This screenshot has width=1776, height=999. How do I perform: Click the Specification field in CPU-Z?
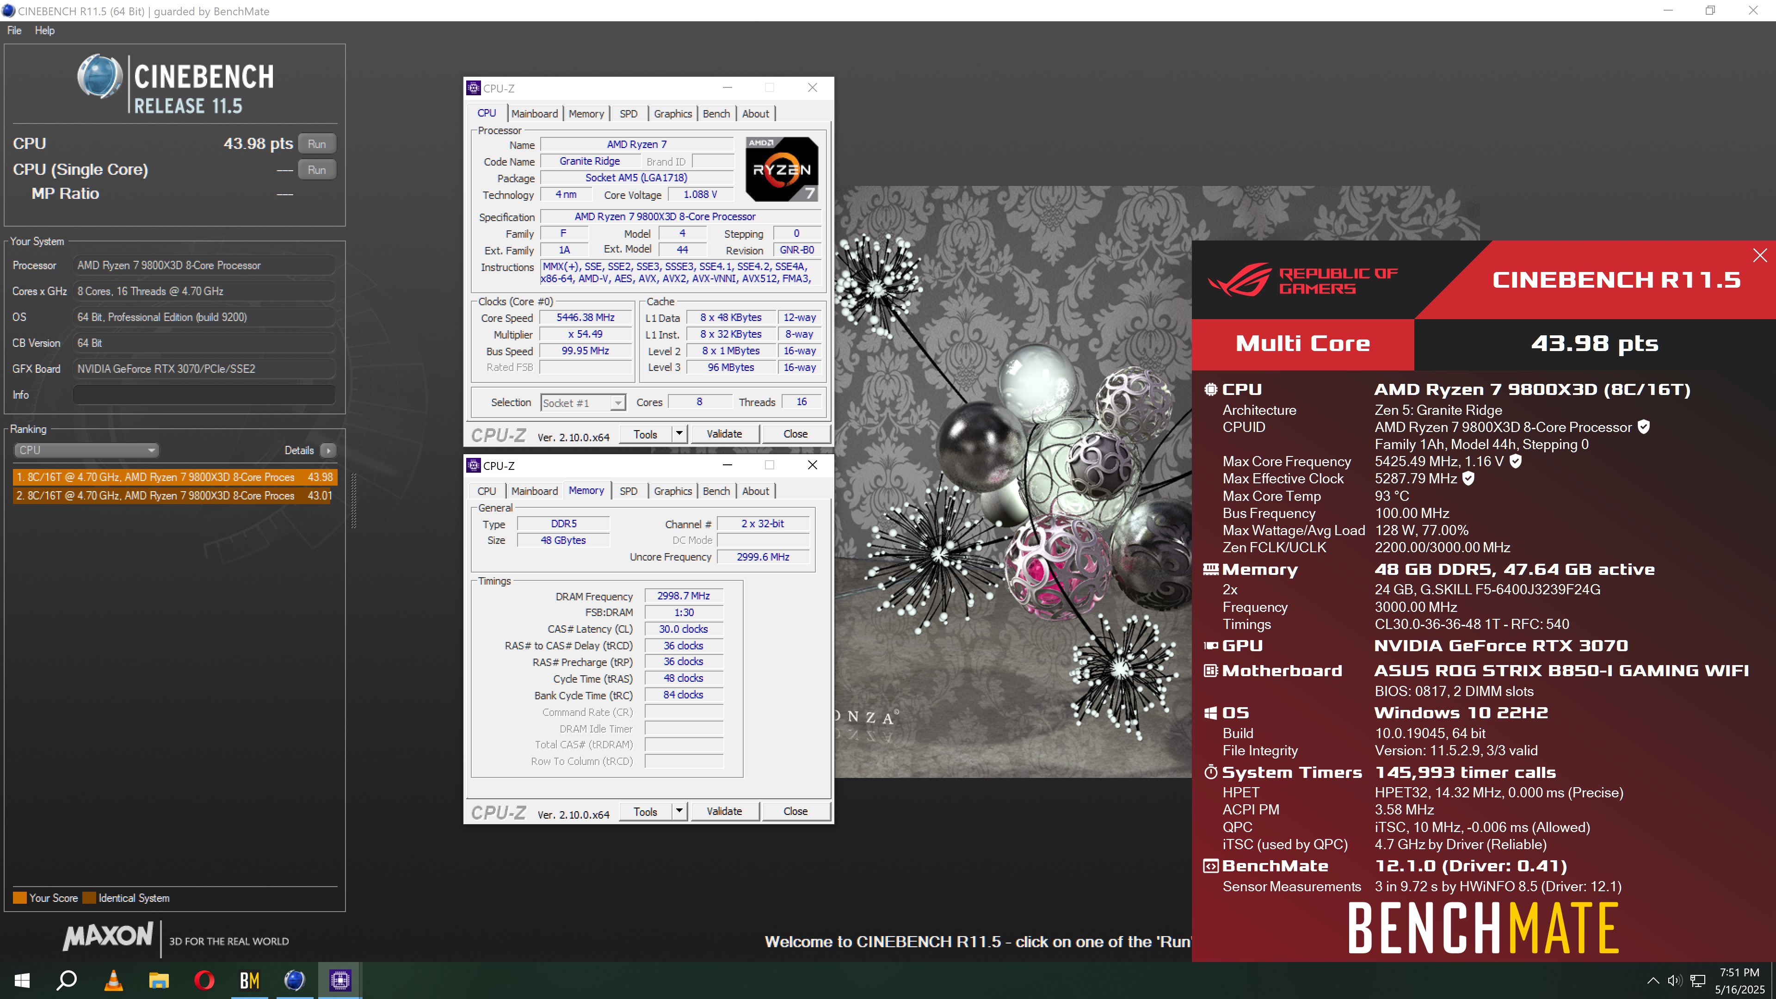point(680,216)
